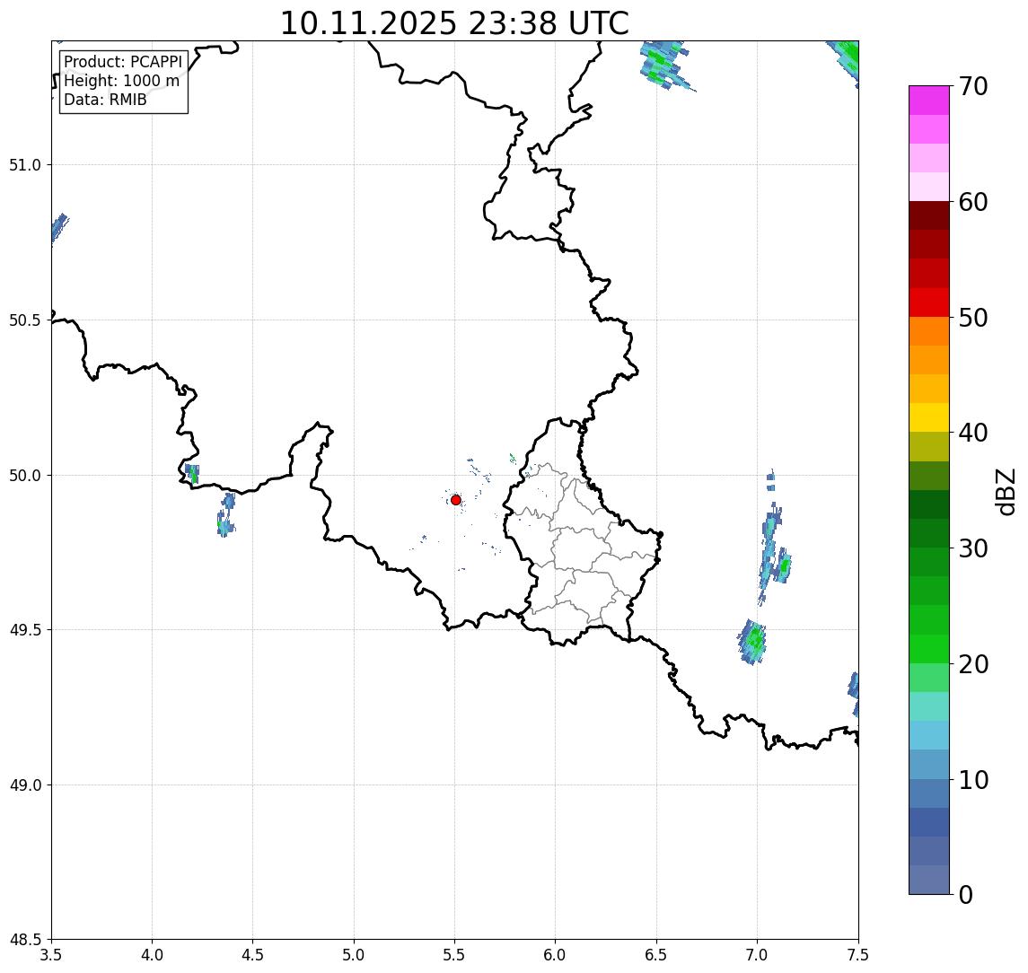The image size is (1028, 973).
Task: Select the dark maroon swatch just below 60
Action: point(929,215)
